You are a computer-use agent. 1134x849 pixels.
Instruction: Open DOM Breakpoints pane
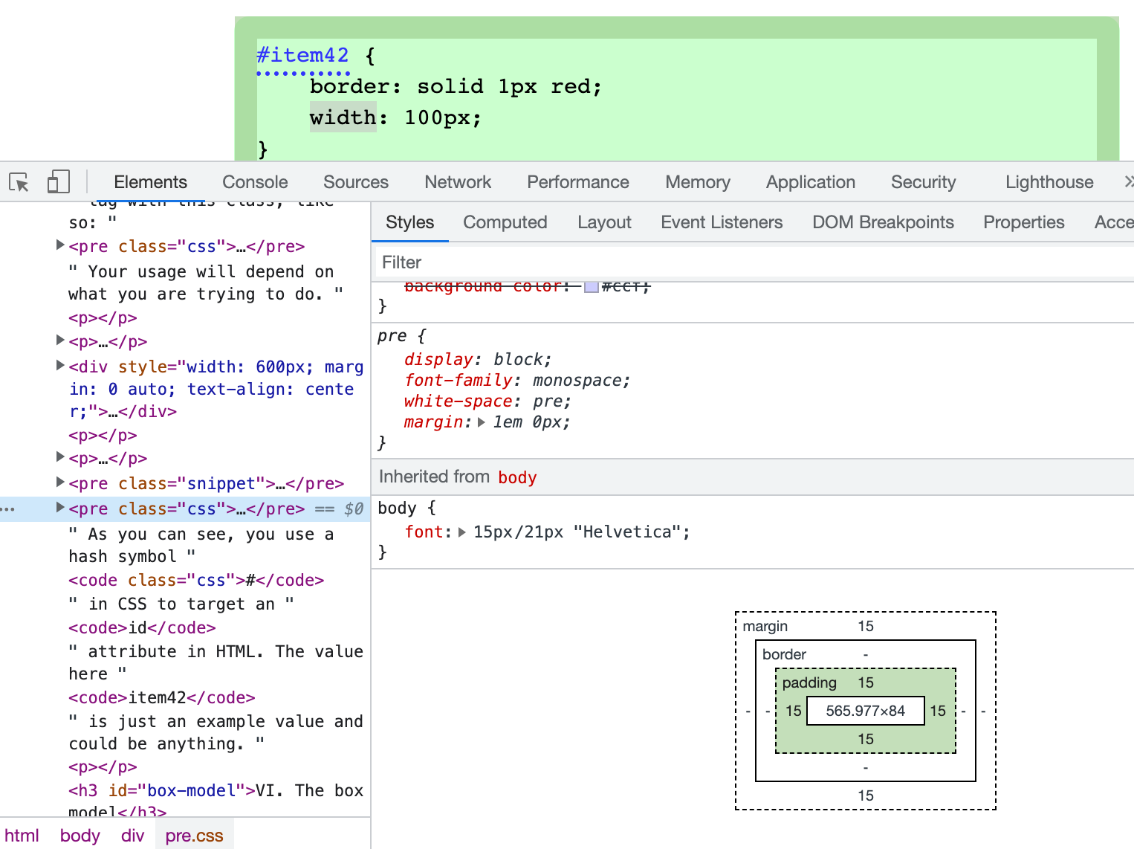point(883,222)
